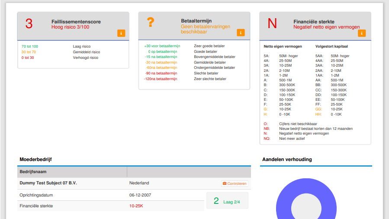Click the orange question mark icon
Screen dimensions: 389x219
click(x=150, y=23)
